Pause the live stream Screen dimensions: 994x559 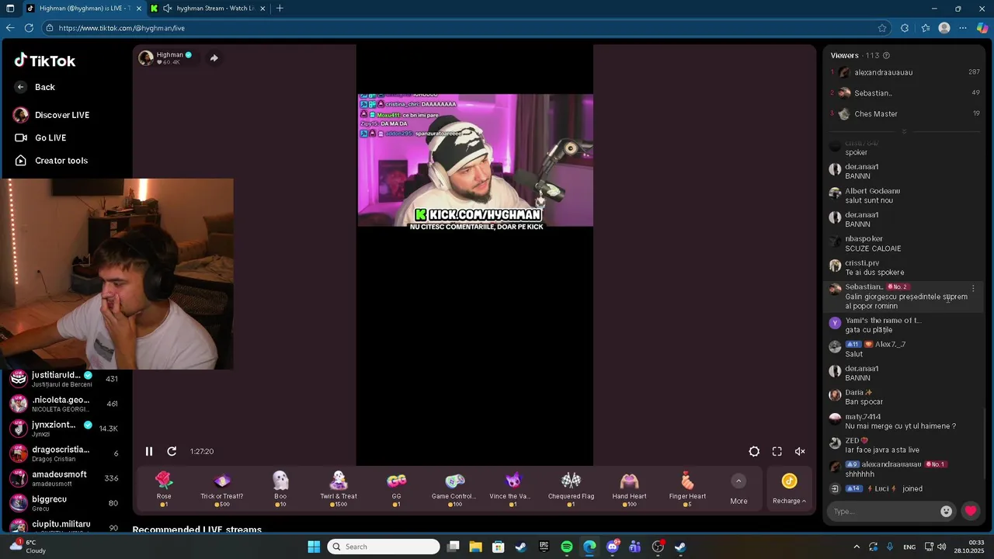149,451
